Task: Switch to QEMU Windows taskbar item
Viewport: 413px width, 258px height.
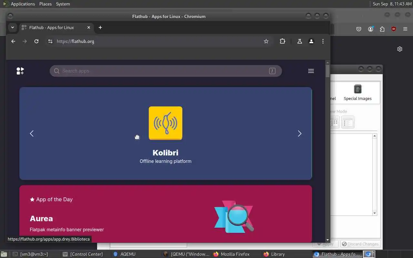Action: click(x=187, y=254)
